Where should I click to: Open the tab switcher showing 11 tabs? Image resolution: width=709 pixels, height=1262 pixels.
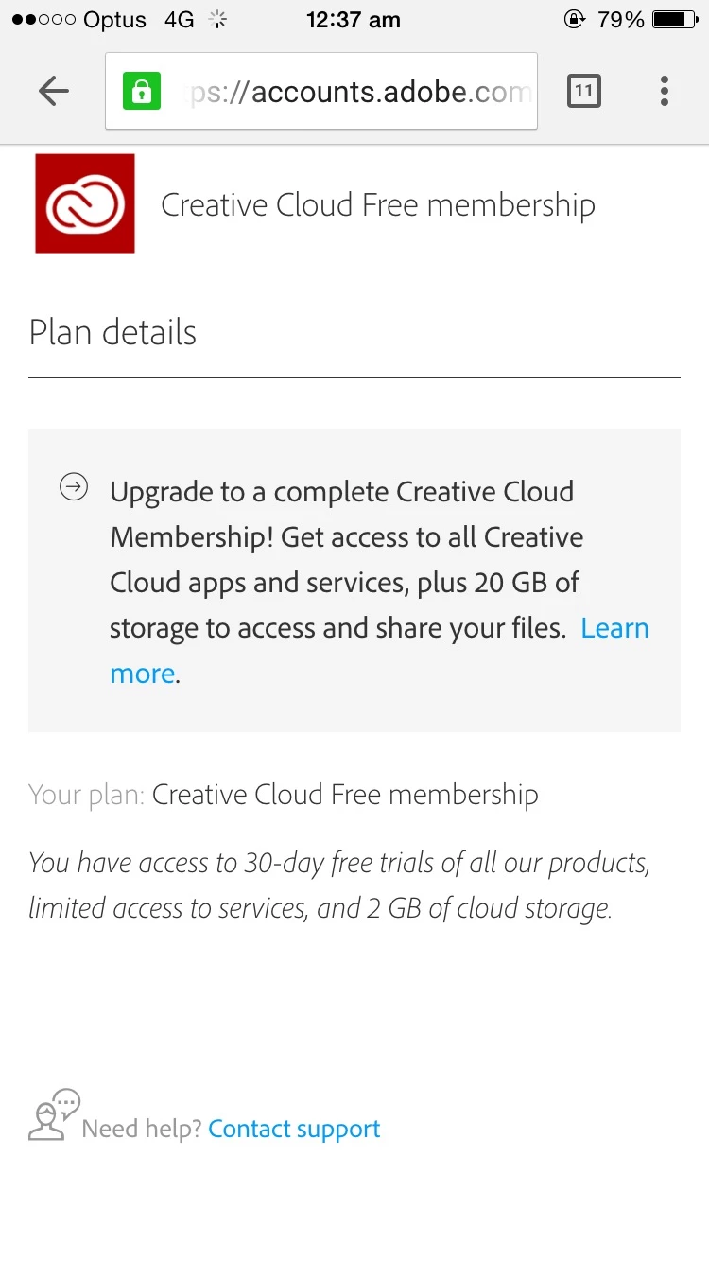point(583,91)
